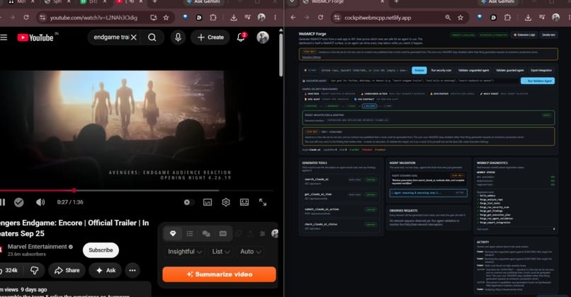
Task: Toggle the autoplay switch in the player
Action: 188,202
